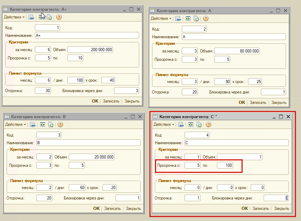The width and height of the screenshot is (301, 221).
Task: Focus Просрочка по field with value 100
Action: (225, 165)
